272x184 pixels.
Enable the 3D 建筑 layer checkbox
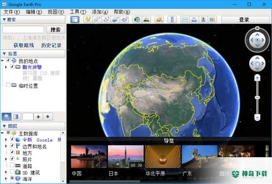click(x=12, y=172)
